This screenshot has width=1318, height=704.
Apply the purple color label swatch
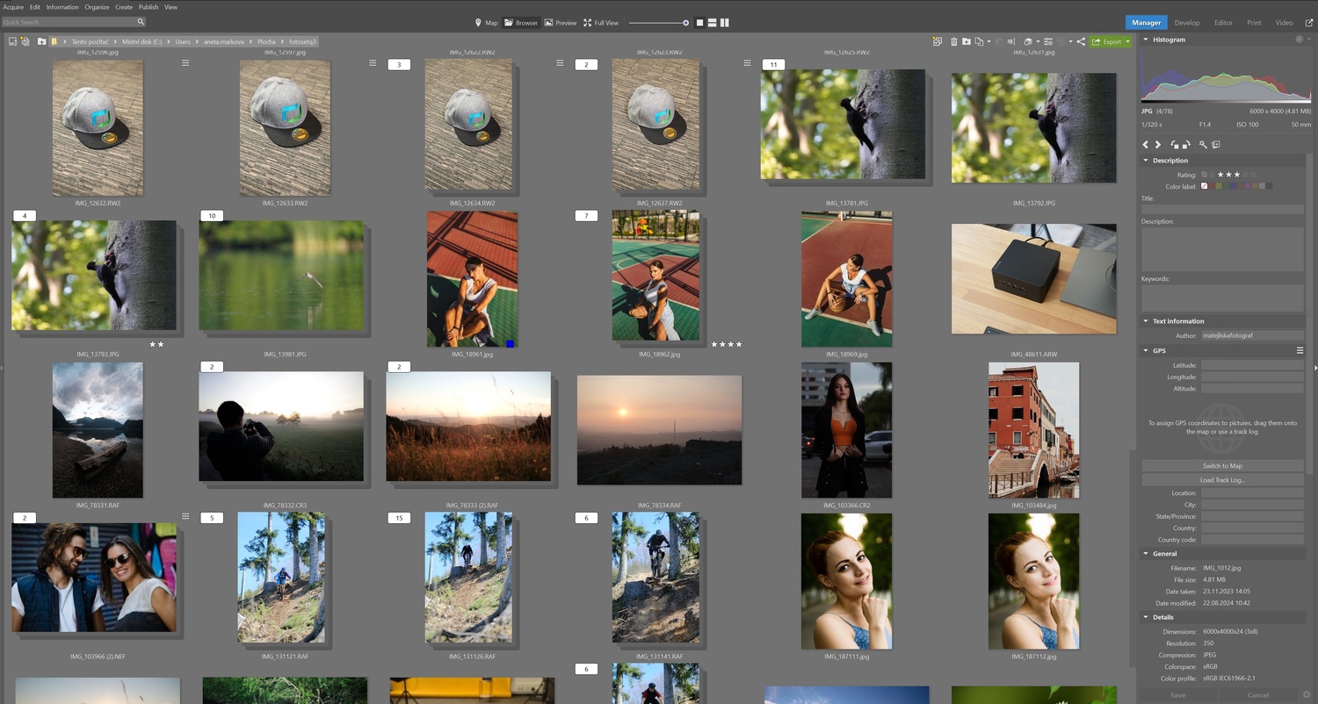[x=1247, y=186]
